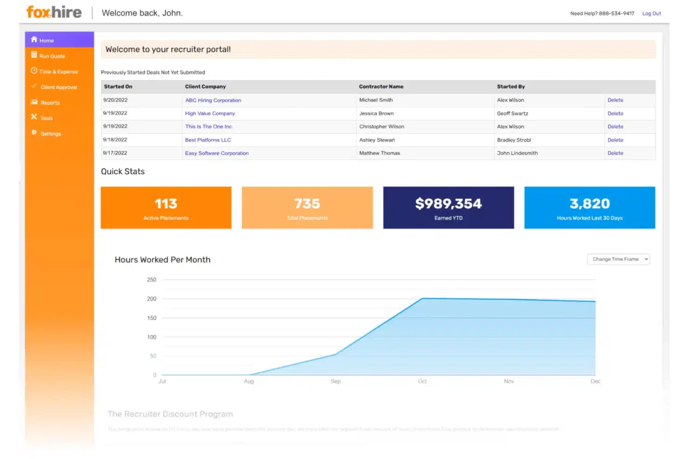This screenshot has width=689, height=459.
Task: Click the Tools wrench icon
Action: [34, 117]
